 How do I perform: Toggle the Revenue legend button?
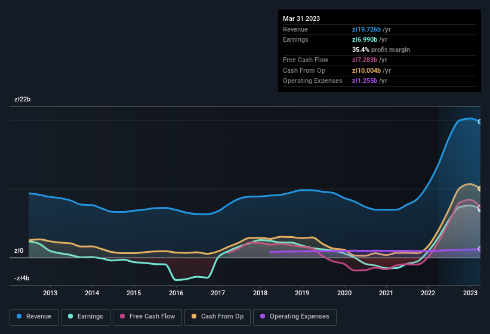34,317
